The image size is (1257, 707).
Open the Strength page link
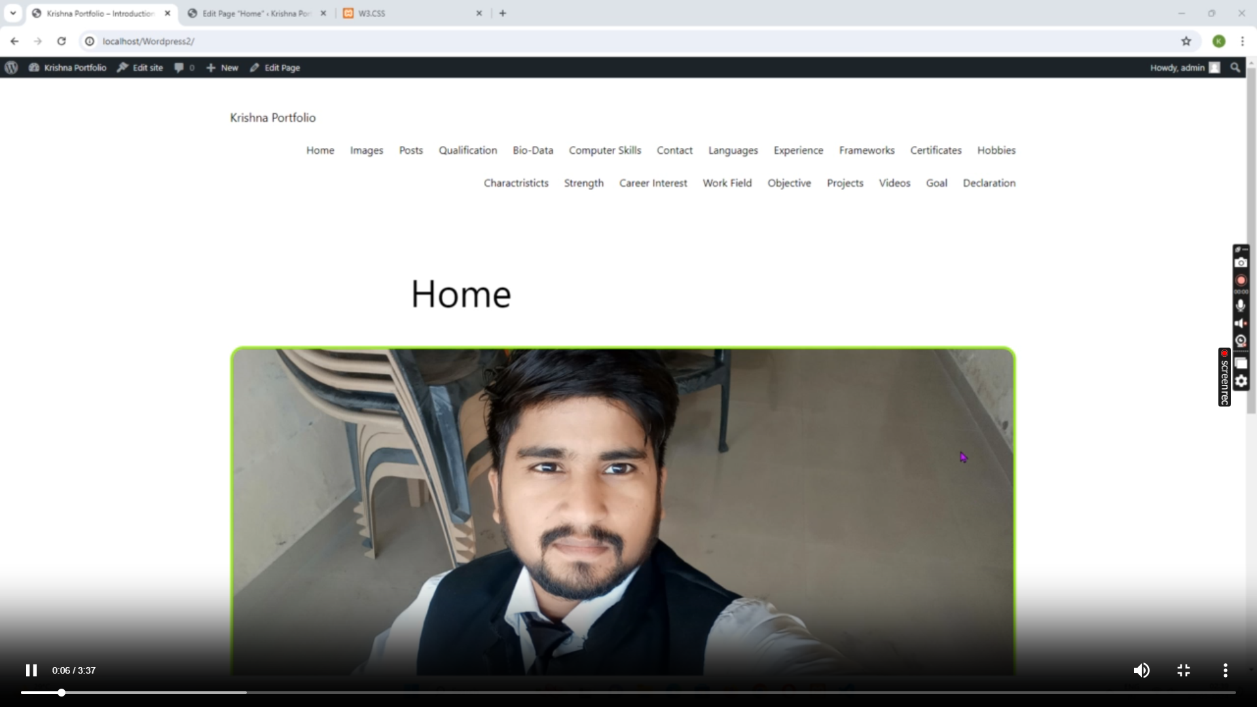click(x=584, y=183)
